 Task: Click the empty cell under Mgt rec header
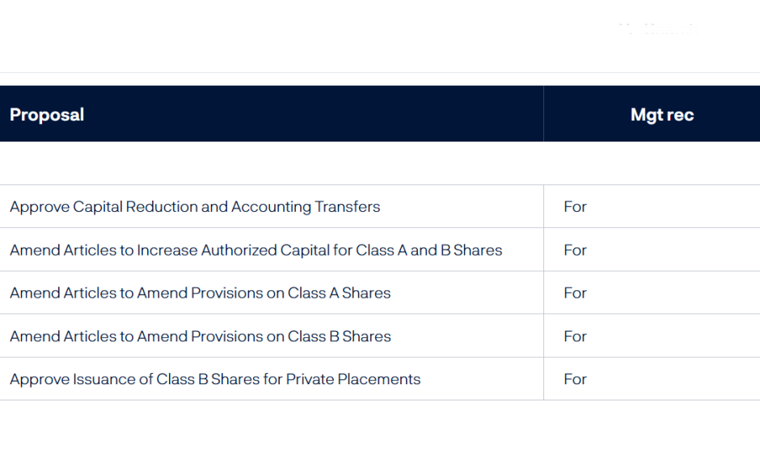pos(651,163)
